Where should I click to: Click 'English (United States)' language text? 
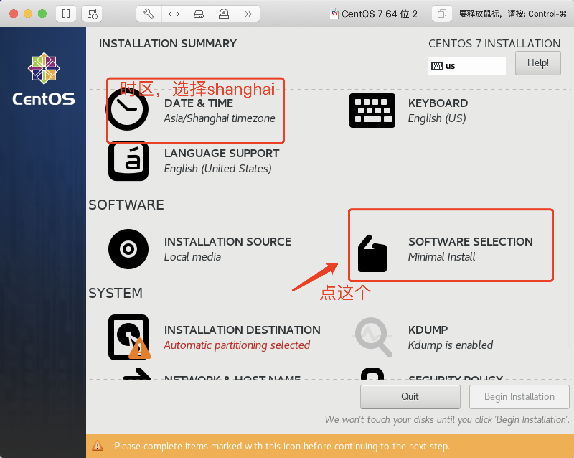(218, 169)
